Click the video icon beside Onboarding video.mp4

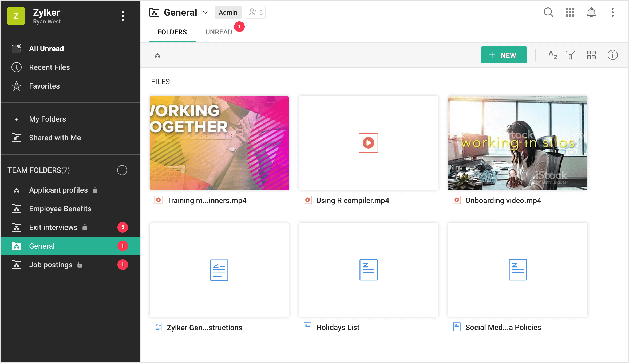[x=457, y=200]
